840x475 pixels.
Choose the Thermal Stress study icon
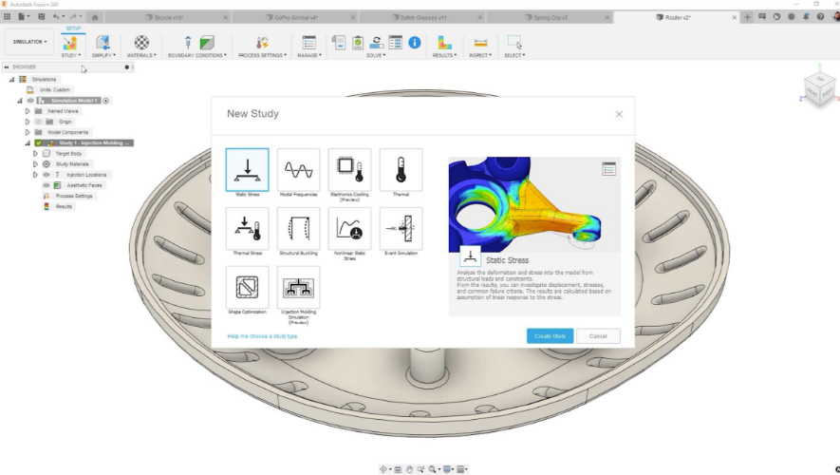[247, 229]
